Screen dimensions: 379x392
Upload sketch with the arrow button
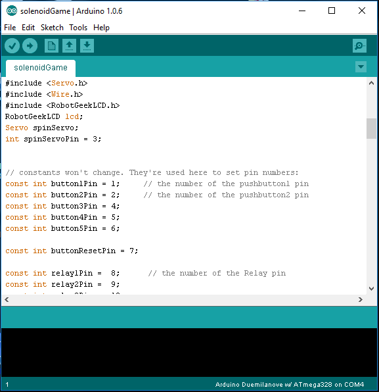[30, 46]
